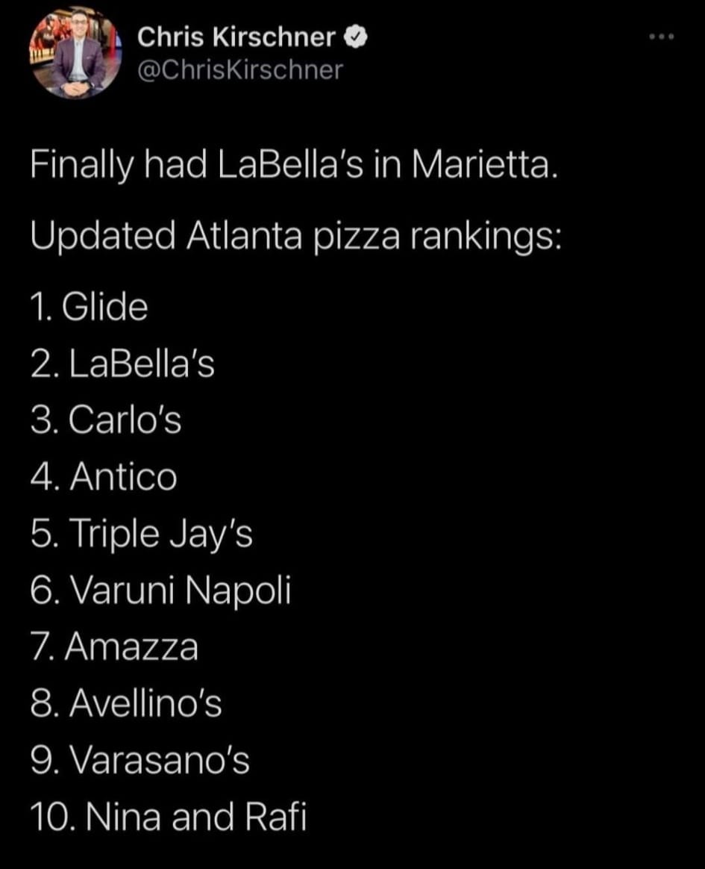Select the '8. Avellino's' list entry
The height and width of the screenshot is (869, 705).
(x=126, y=704)
